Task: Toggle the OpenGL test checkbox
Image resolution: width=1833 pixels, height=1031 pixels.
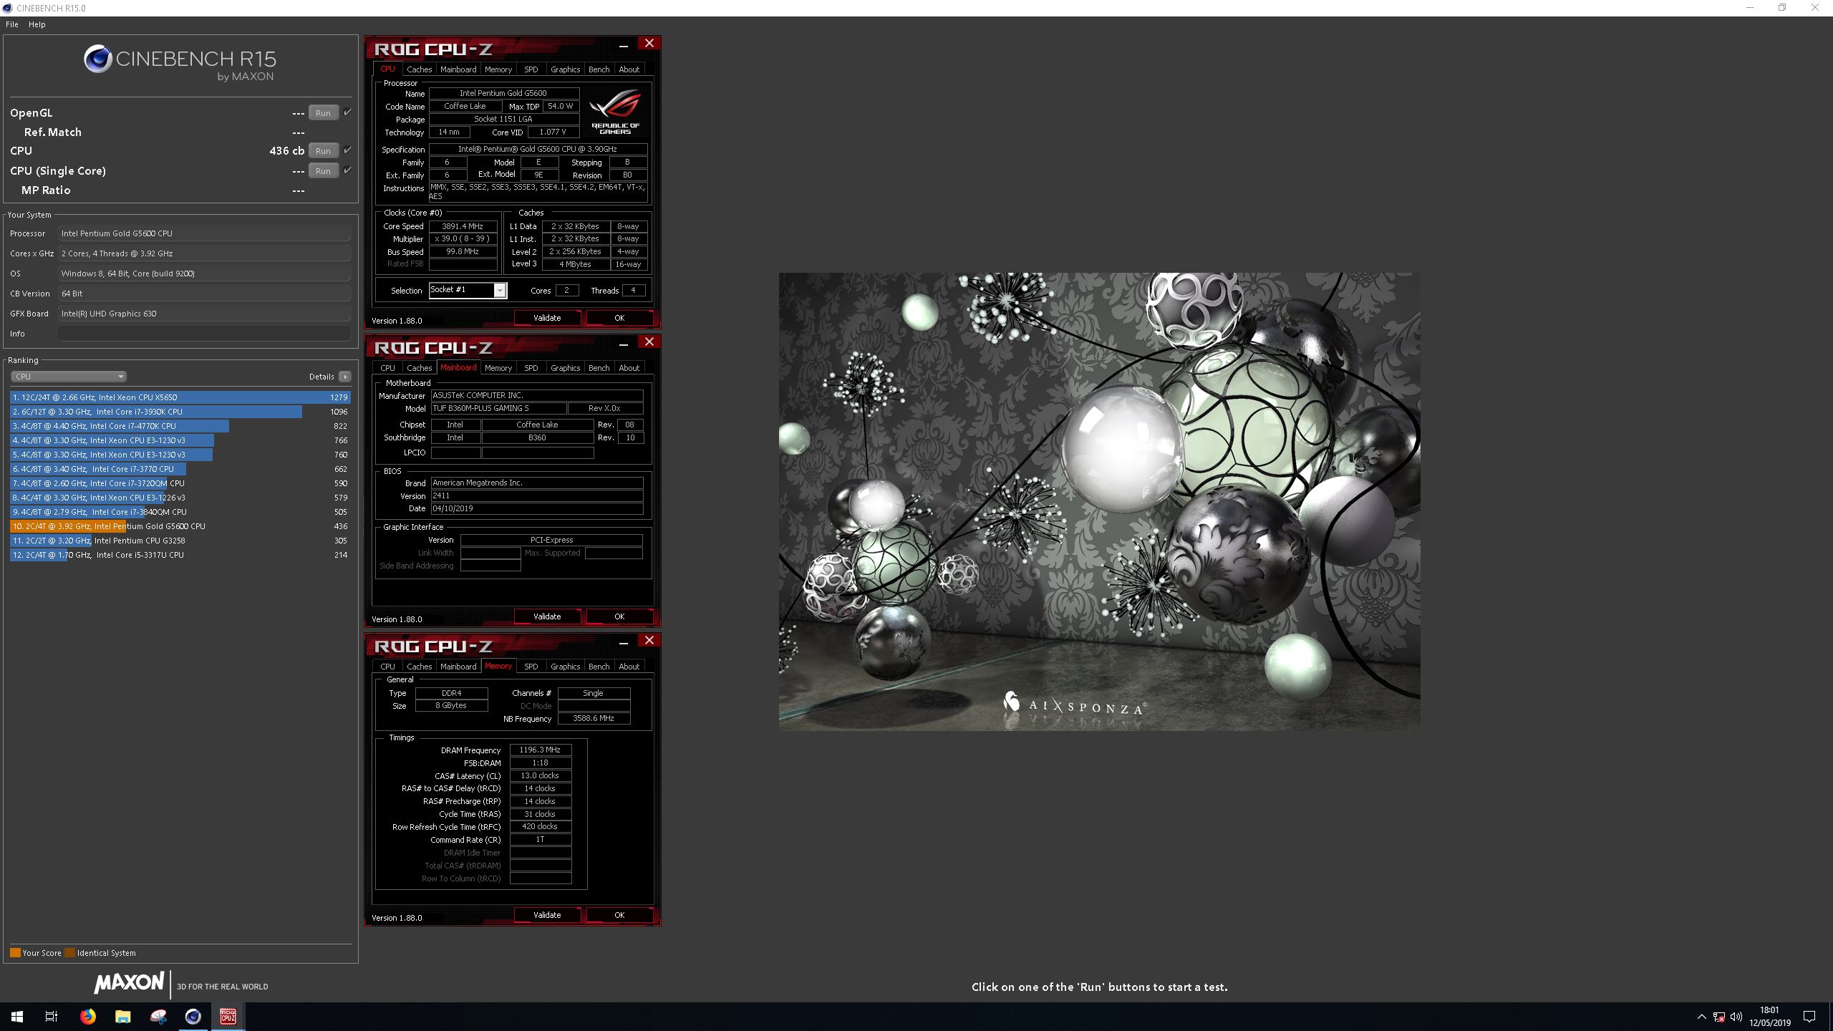Action: coord(347,112)
